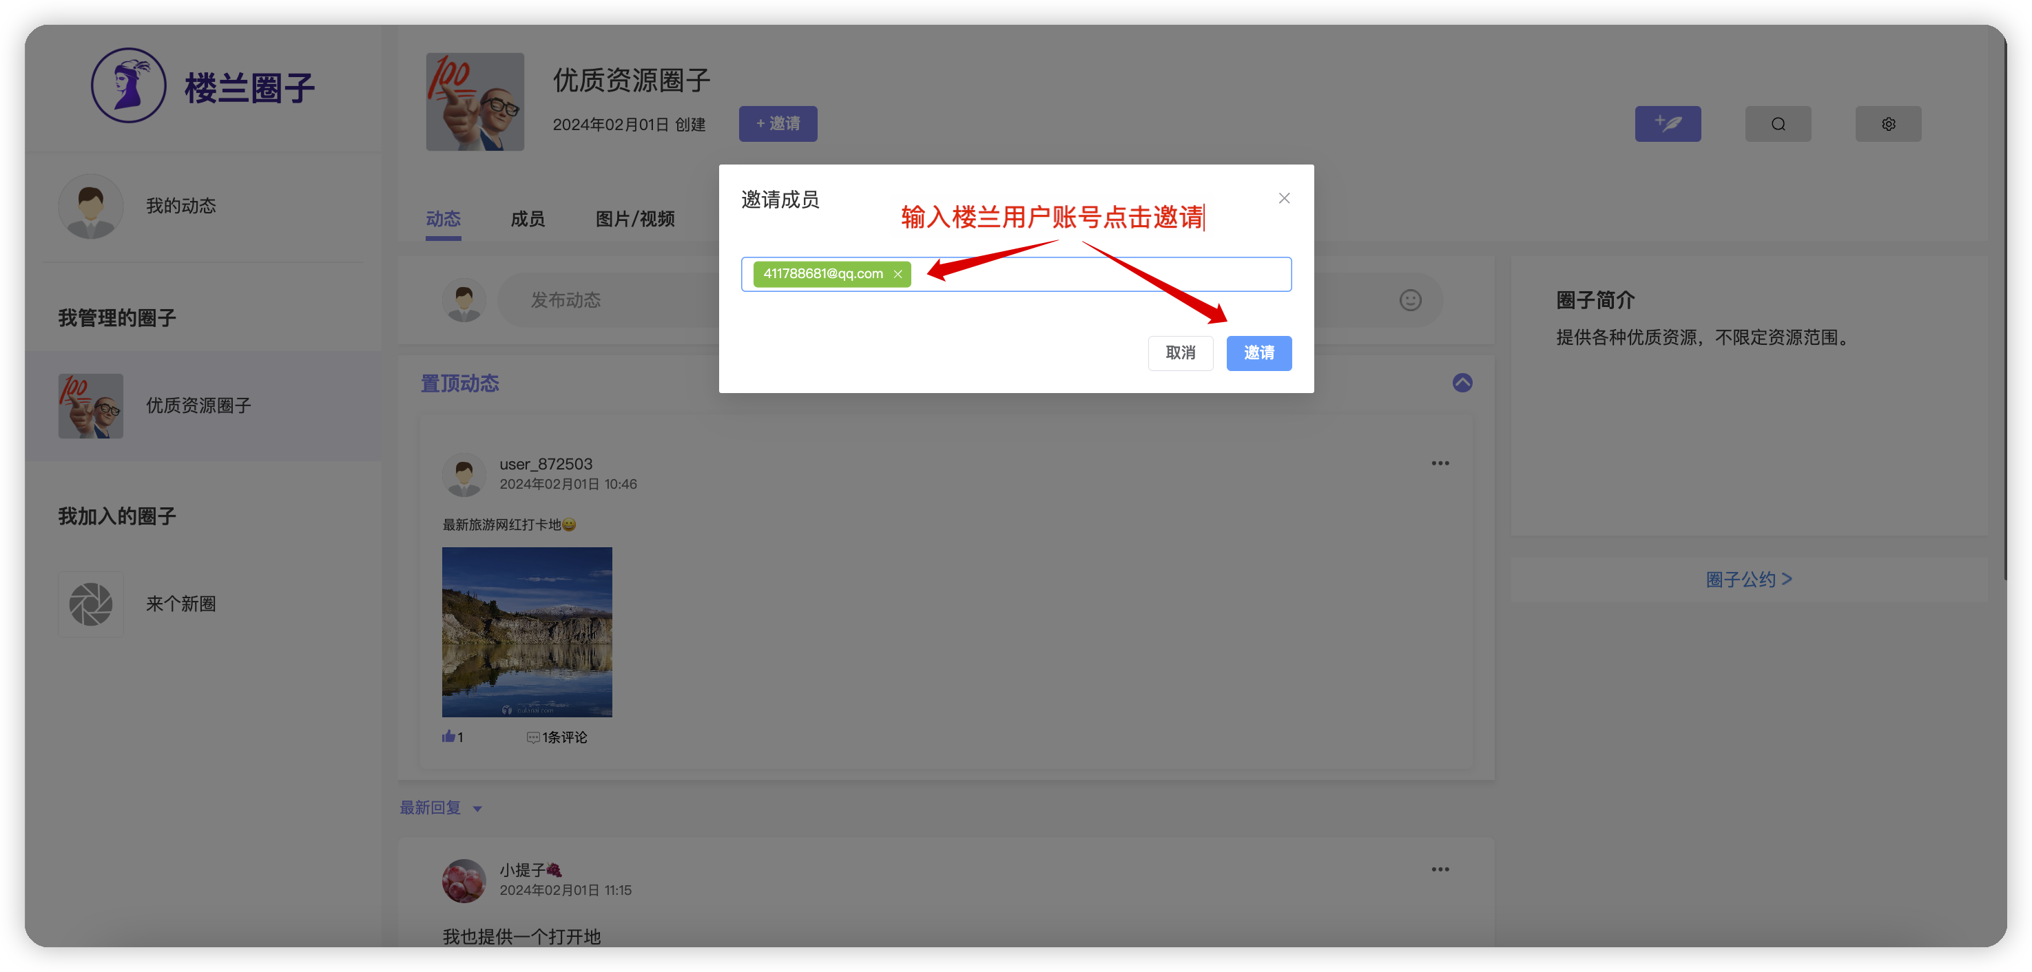The height and width of the screenshot is (972, 2032).
Task: Click the 优质资源圈子 circle cover image
Action: click(475, 101)
